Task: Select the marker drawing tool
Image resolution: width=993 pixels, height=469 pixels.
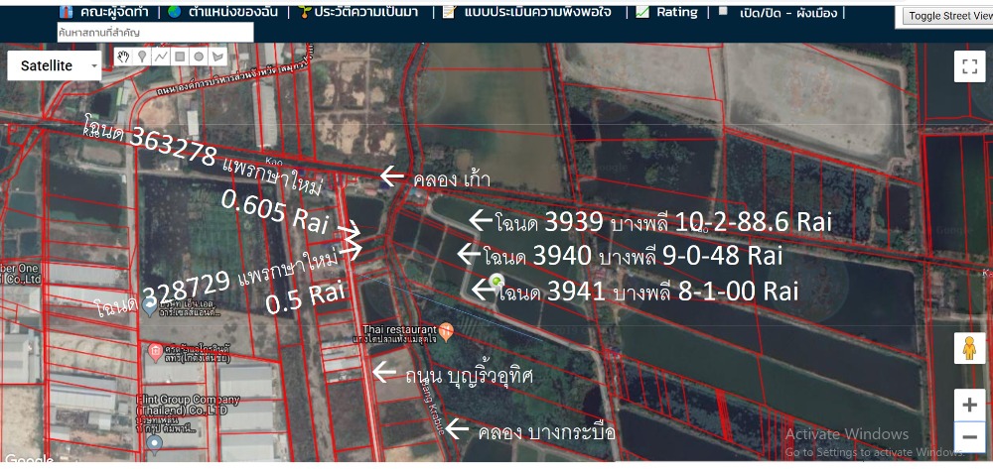Action: coord(142,57)
